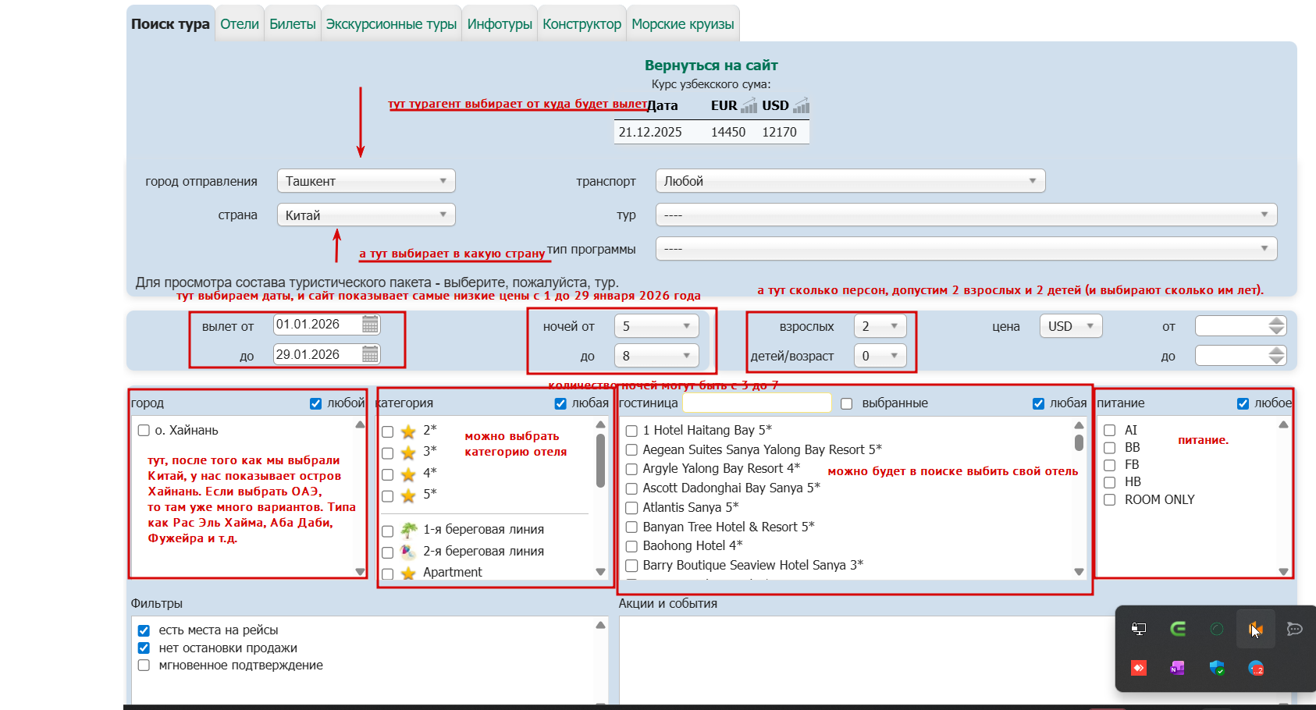Open the EUR exchange rate chart icon
This screenshot has width=1316, height=710.
(749, 105)
